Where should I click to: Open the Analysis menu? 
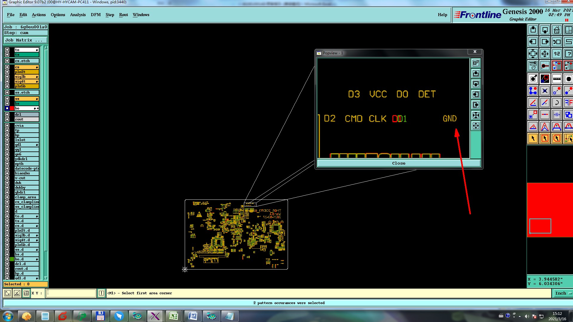(78, 15)
